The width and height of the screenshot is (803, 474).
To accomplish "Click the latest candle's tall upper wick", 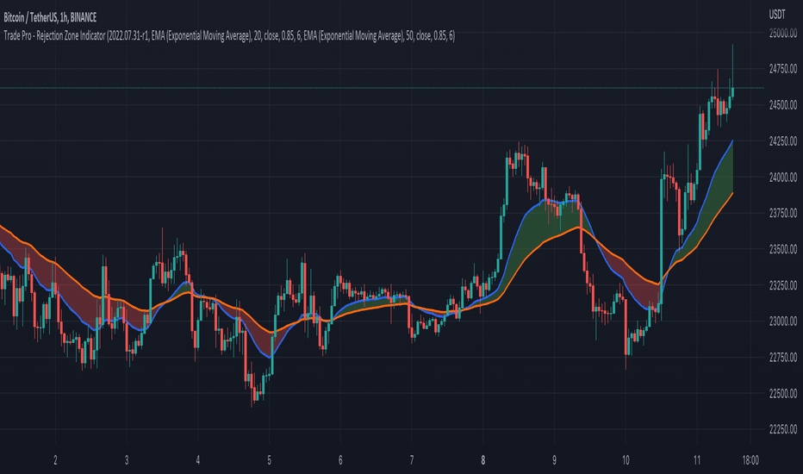I will click(733, 65).
